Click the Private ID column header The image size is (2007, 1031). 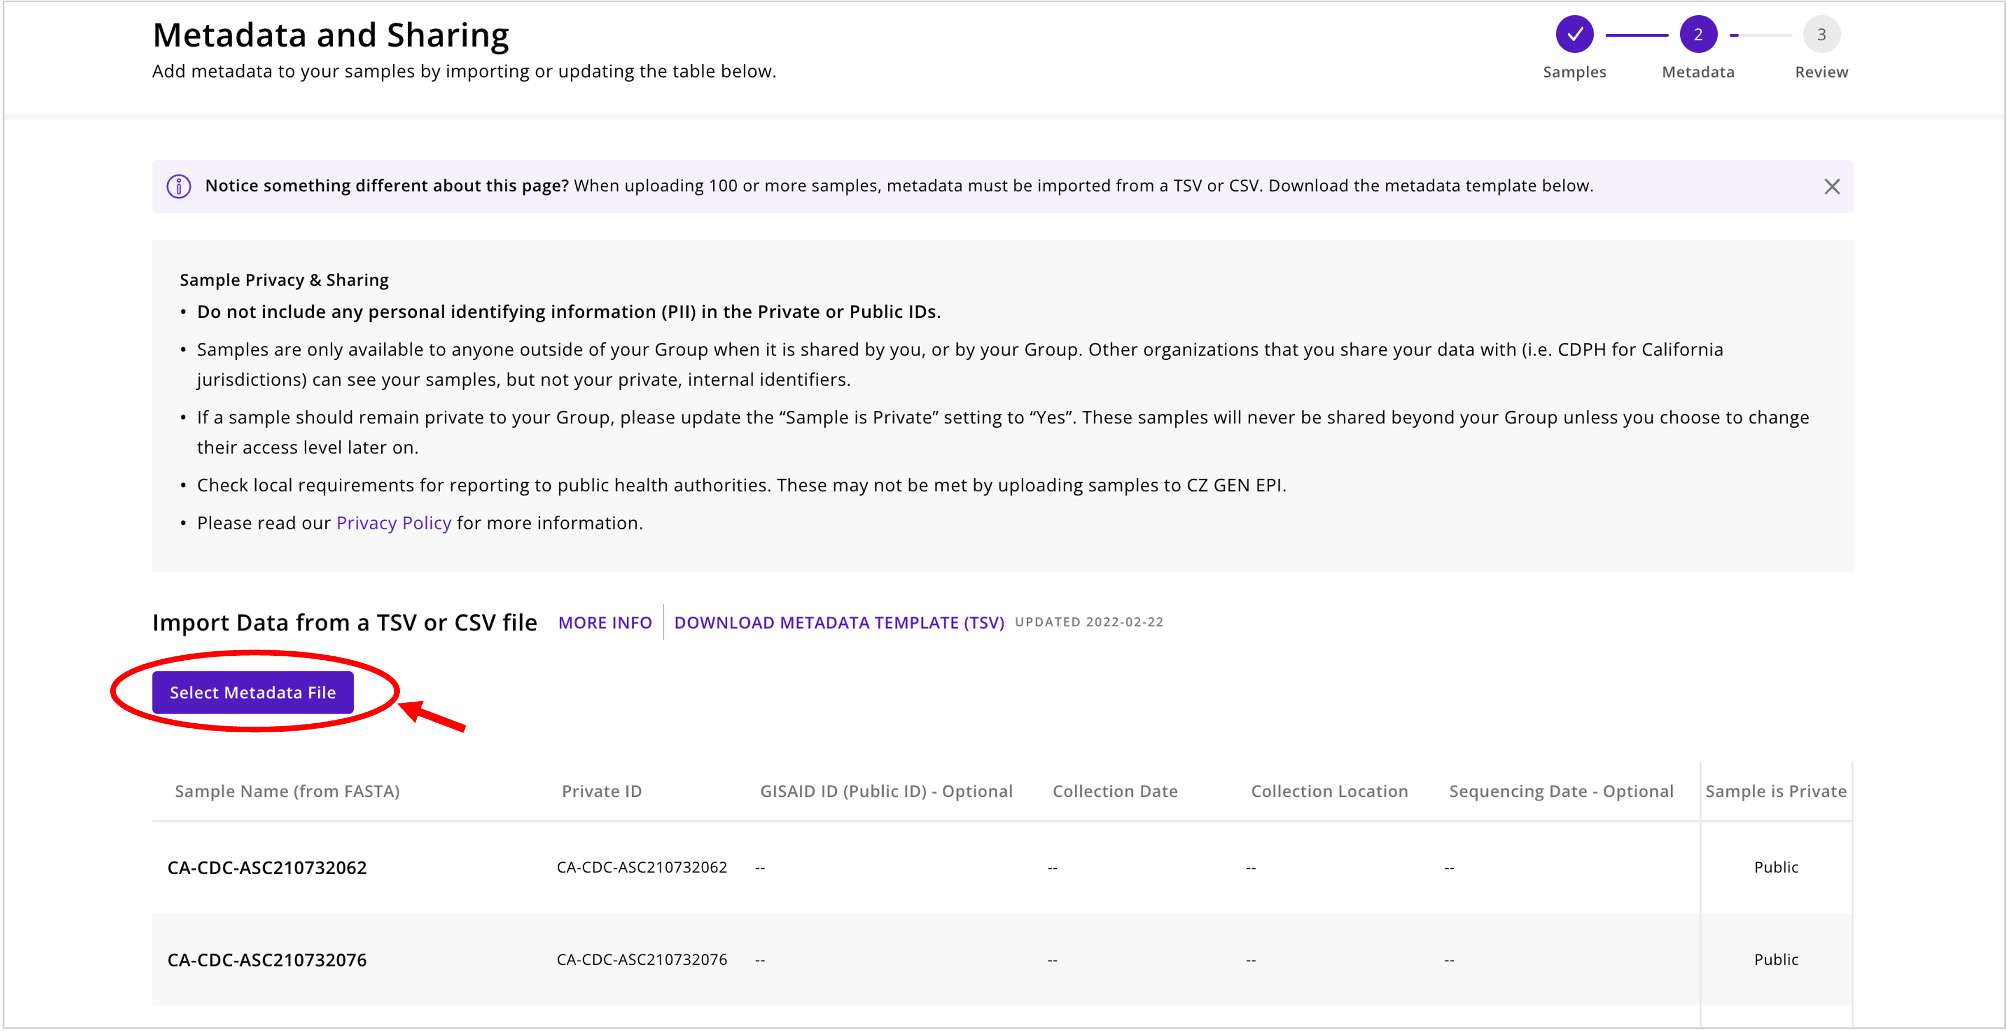point(601,791)
